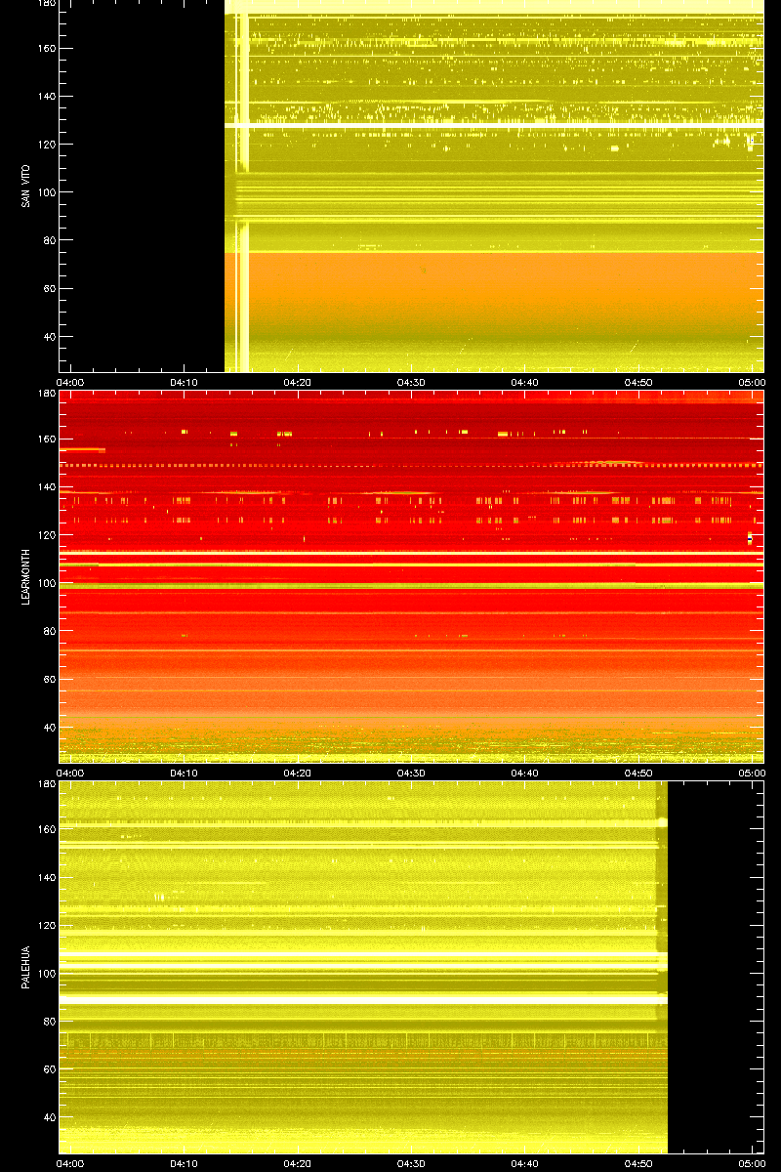The image size is (781, 1172).
Task: Select the Learmonth red spectrogram plot
Action: [411, 576]
